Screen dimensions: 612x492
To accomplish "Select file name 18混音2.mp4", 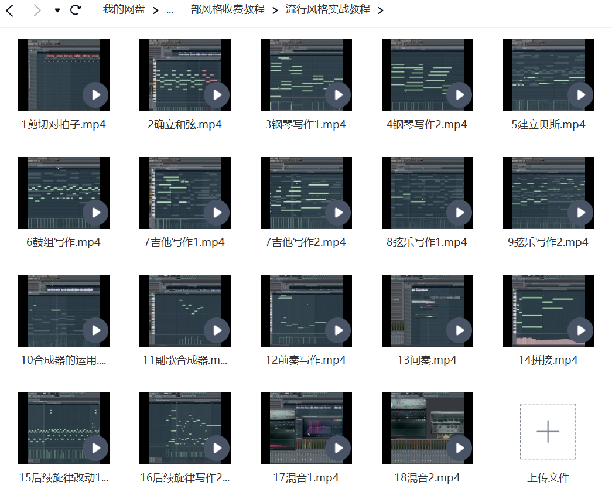I will coord(427,478).
